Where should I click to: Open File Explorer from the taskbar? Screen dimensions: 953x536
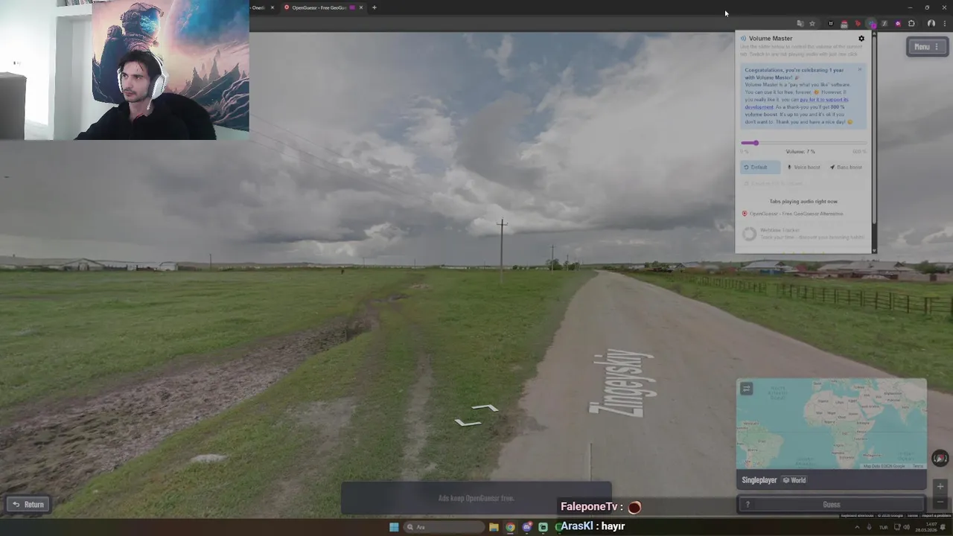(x=494, y=527)
